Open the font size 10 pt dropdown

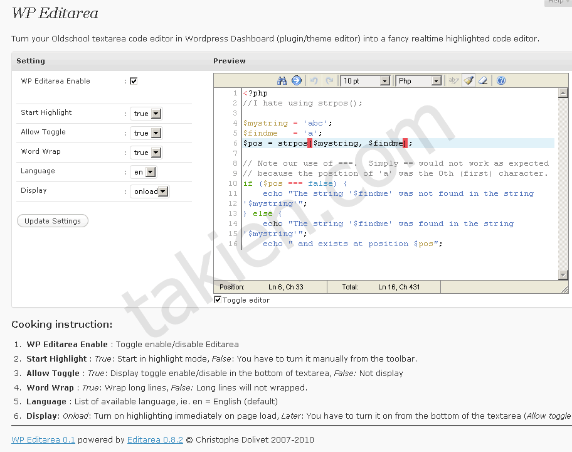pyautogui.click(x=365, y=81)
